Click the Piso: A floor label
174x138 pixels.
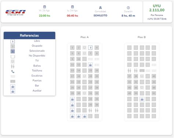click(x=84, y=37)
